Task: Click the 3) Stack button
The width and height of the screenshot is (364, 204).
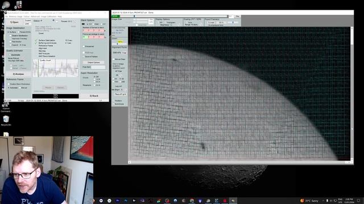Action: pos(94,96)
